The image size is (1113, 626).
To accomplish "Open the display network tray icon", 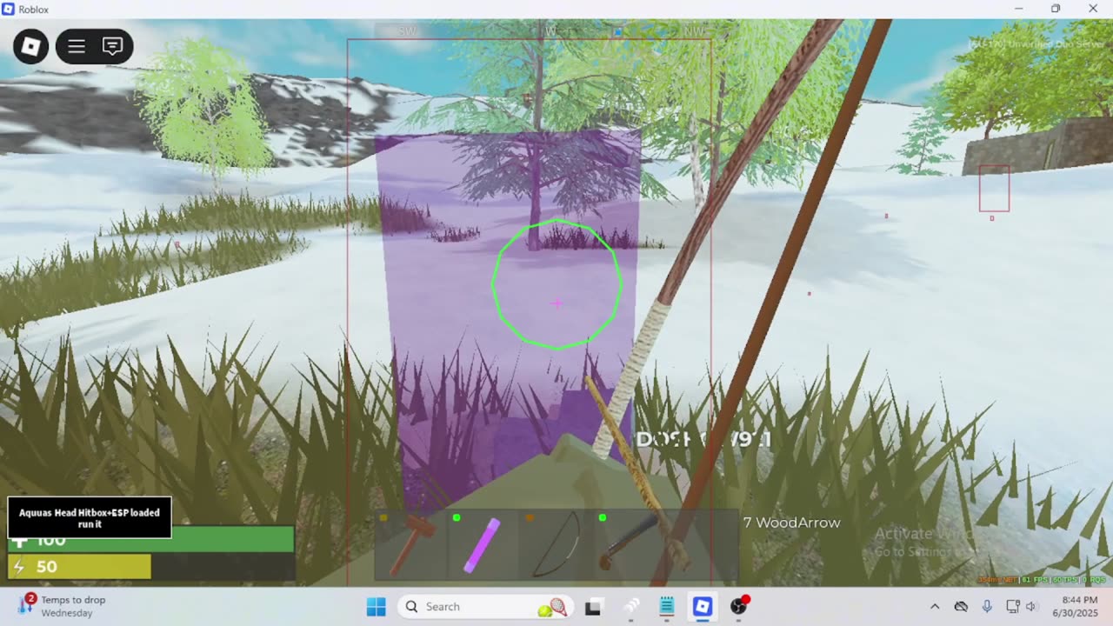I will click(1012, 607).
